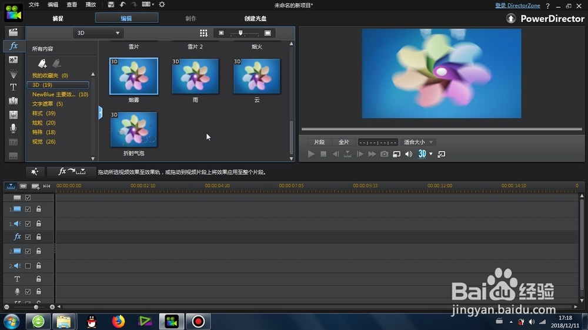Open the aspect ratio 16:9 dropdown
The width and height of the screenshot is (588, 330).
(x=148, y=5)
